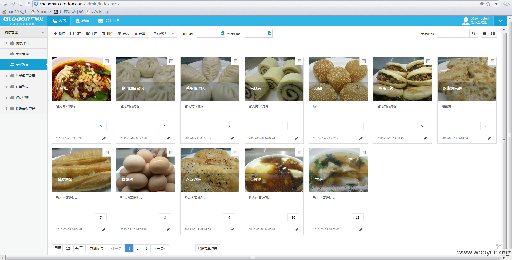Go to page 2 of results
Screen dimensions: 512x260
tap(138, 248)
